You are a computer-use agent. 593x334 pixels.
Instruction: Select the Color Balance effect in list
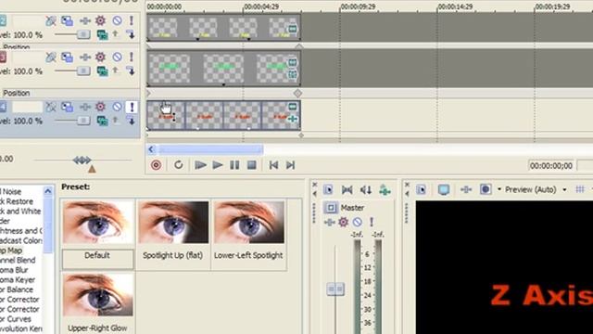click(x=17, y=289)
